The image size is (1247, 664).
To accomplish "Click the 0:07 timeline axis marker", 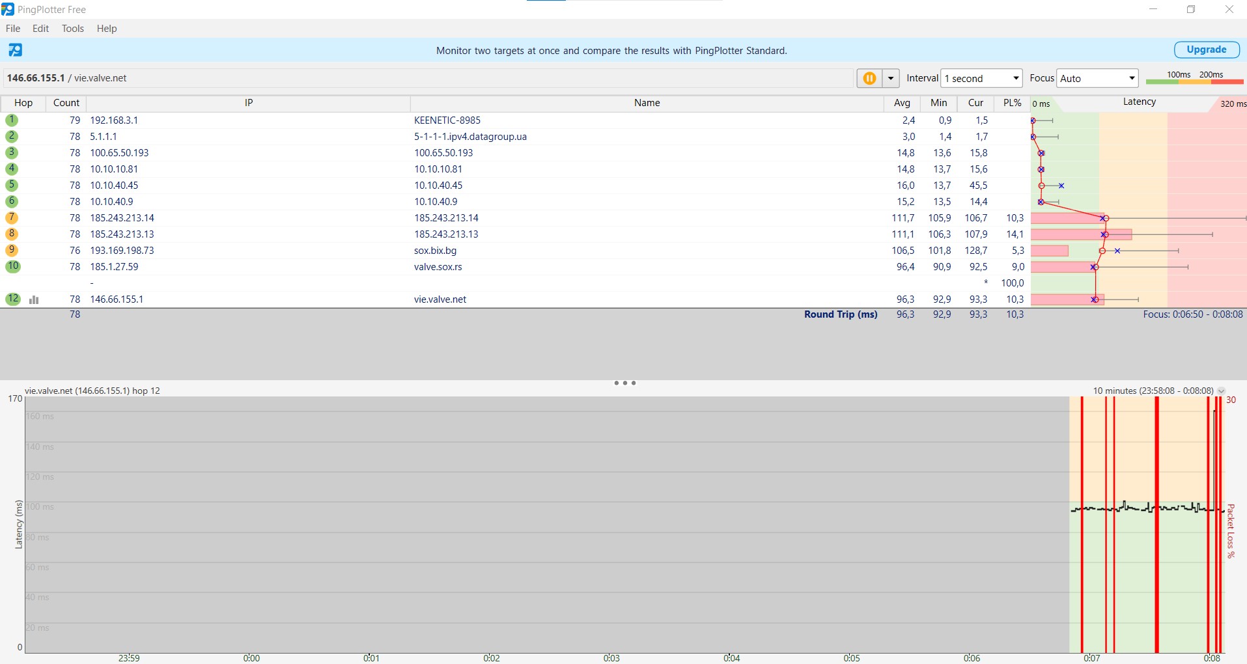I will 1092,658.
